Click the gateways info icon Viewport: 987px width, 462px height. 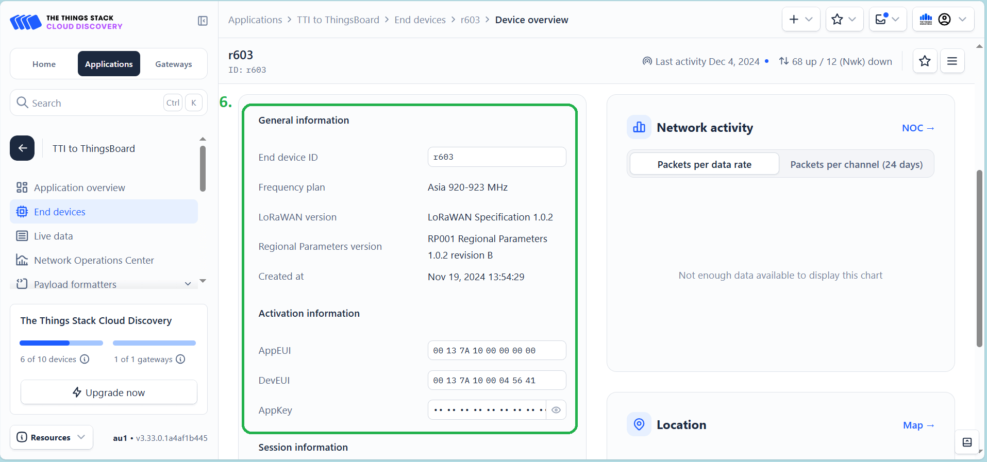[x=180, y=359]
